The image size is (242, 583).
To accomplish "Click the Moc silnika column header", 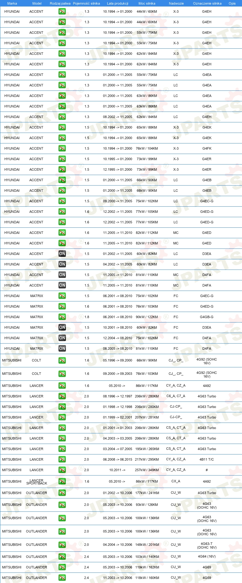I will [147, 3].
